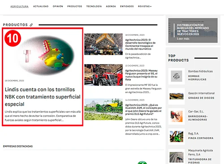Go to the ACTUALIDAD section

(x=41, y=6)
